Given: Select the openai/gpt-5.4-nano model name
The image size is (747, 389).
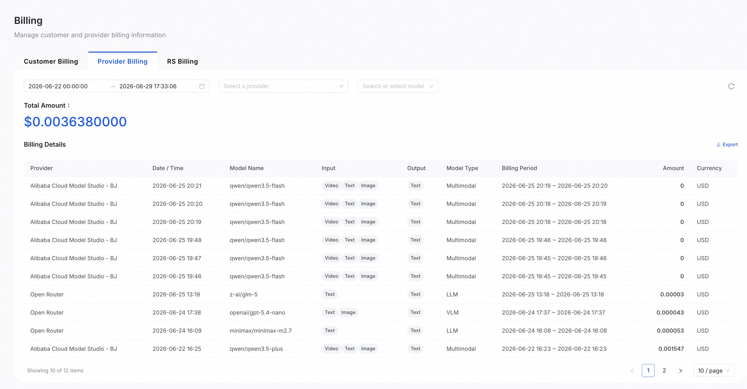Looking at the screenshot, I should (257, 312).
